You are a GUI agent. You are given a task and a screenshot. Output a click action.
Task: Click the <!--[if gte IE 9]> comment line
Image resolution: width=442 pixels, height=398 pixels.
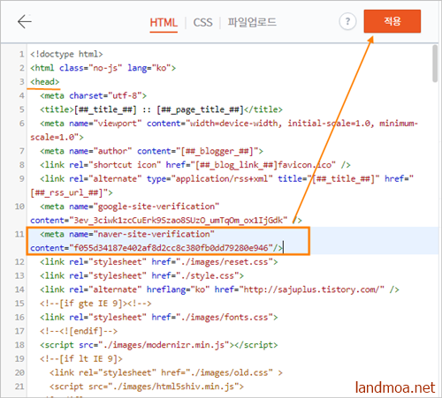pyautogui.click(x=95, y=304)
